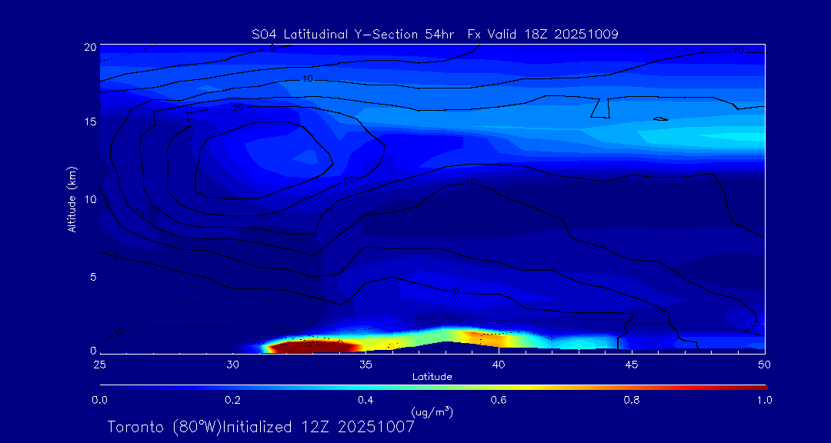Click the 'Initialized 12Z 20251007' text
831x443 pixels.
(x=318, y=427)
